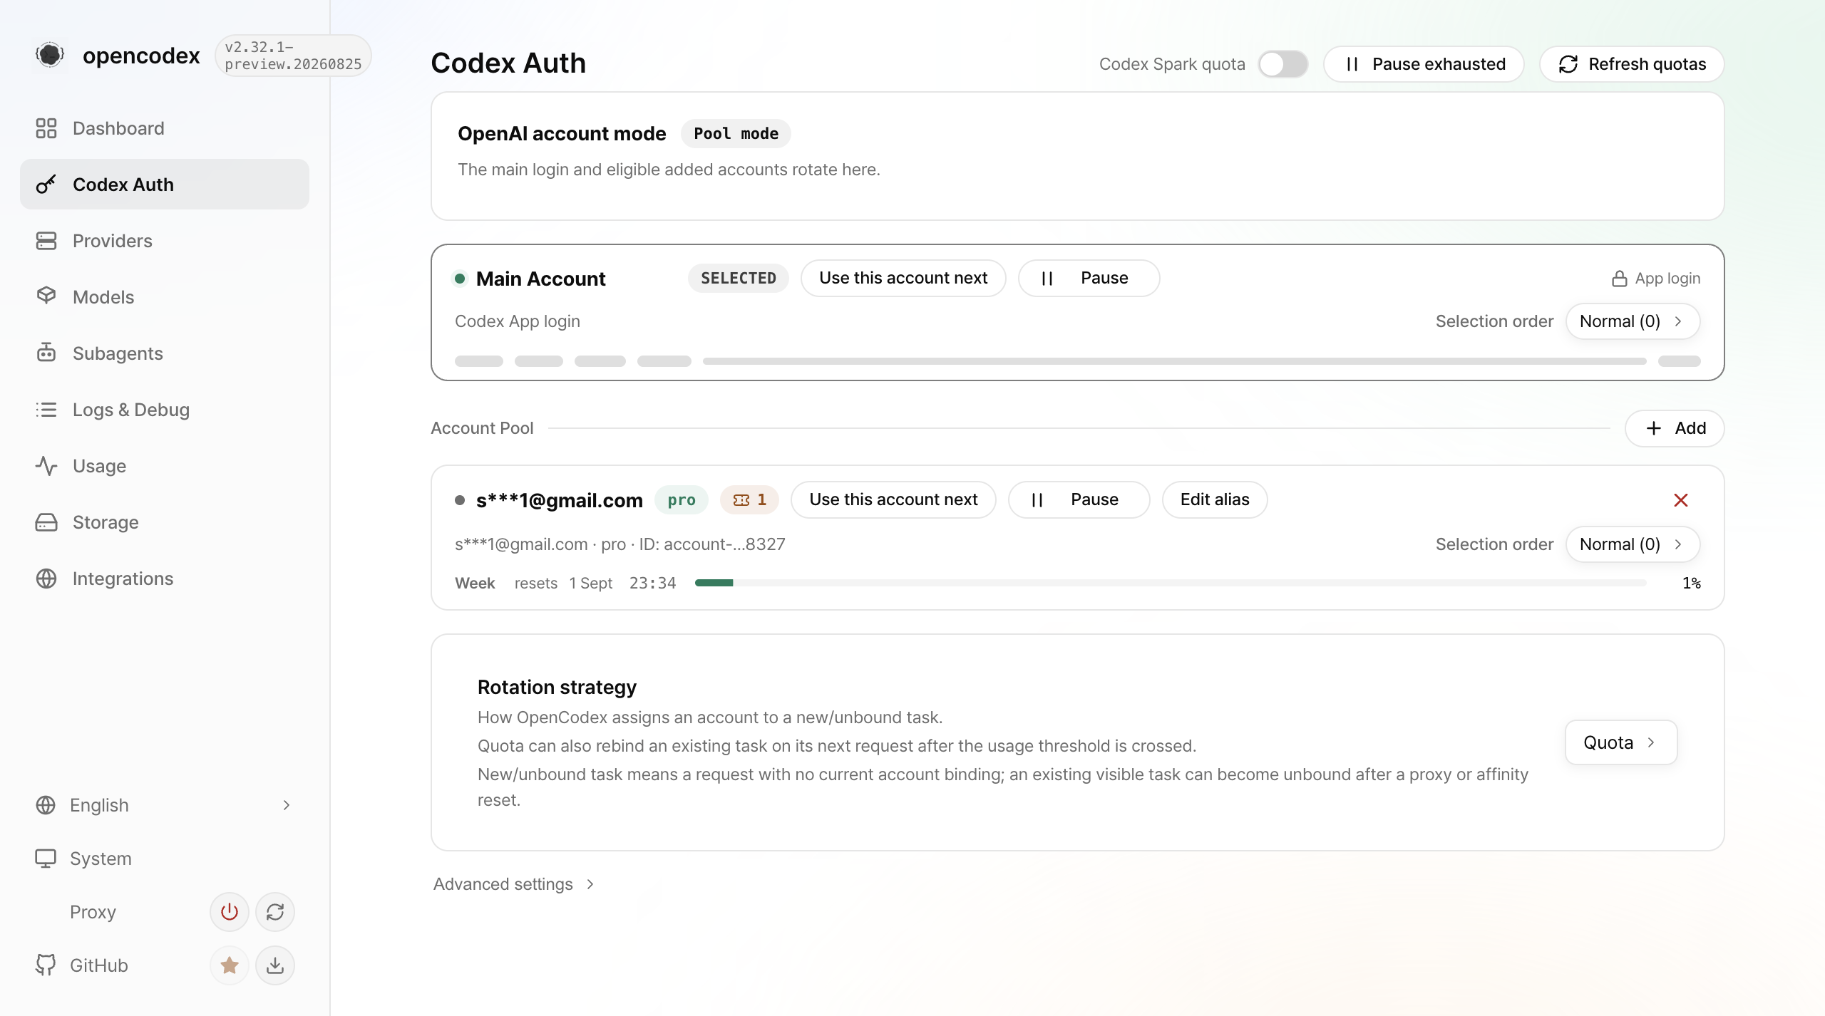1825x1016 pixels.
Task: Click the SELECTED badge on Main Account
Action: point(739,278)
